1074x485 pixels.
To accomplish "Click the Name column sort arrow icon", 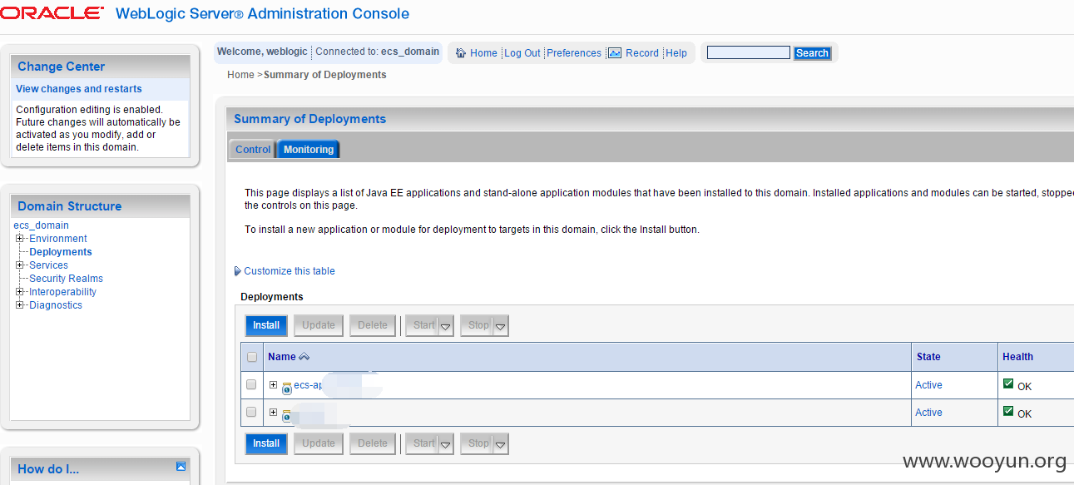I will pyautogui.click(x=304, y=357).
